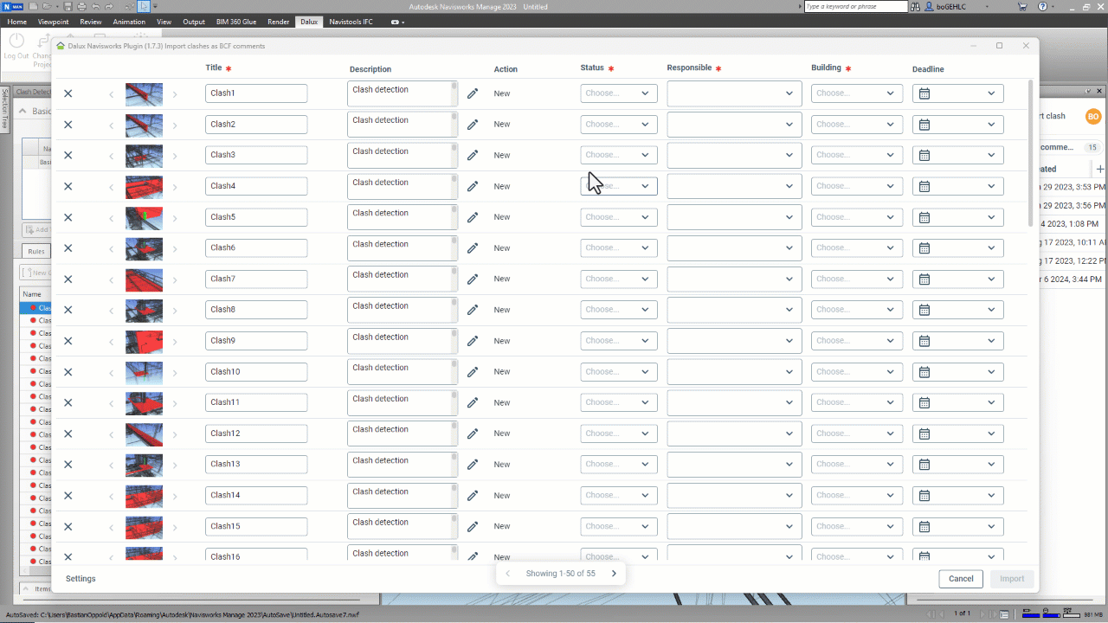
Task: Click calendar icon for Clash10 deadline
Action: point(924,372)
